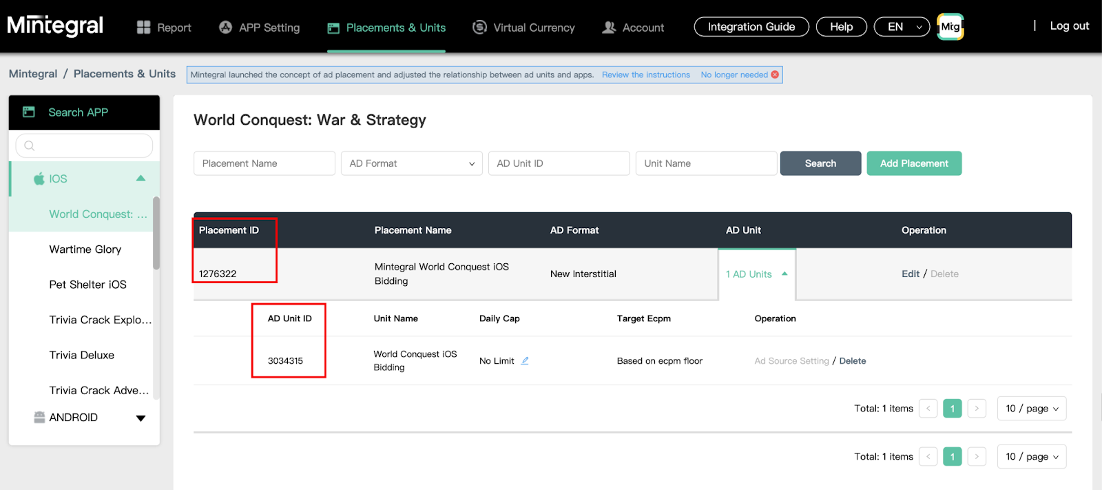Click the Account people icon
Screen dimensions: 1102x490
609,27
